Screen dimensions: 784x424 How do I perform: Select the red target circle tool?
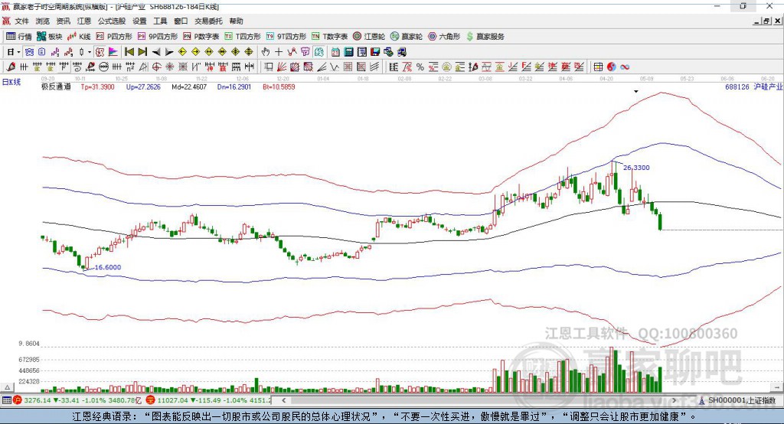tap(156, 67)
